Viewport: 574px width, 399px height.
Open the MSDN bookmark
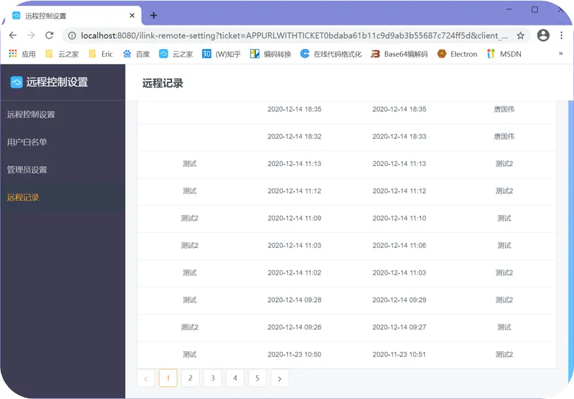(504, 54)
